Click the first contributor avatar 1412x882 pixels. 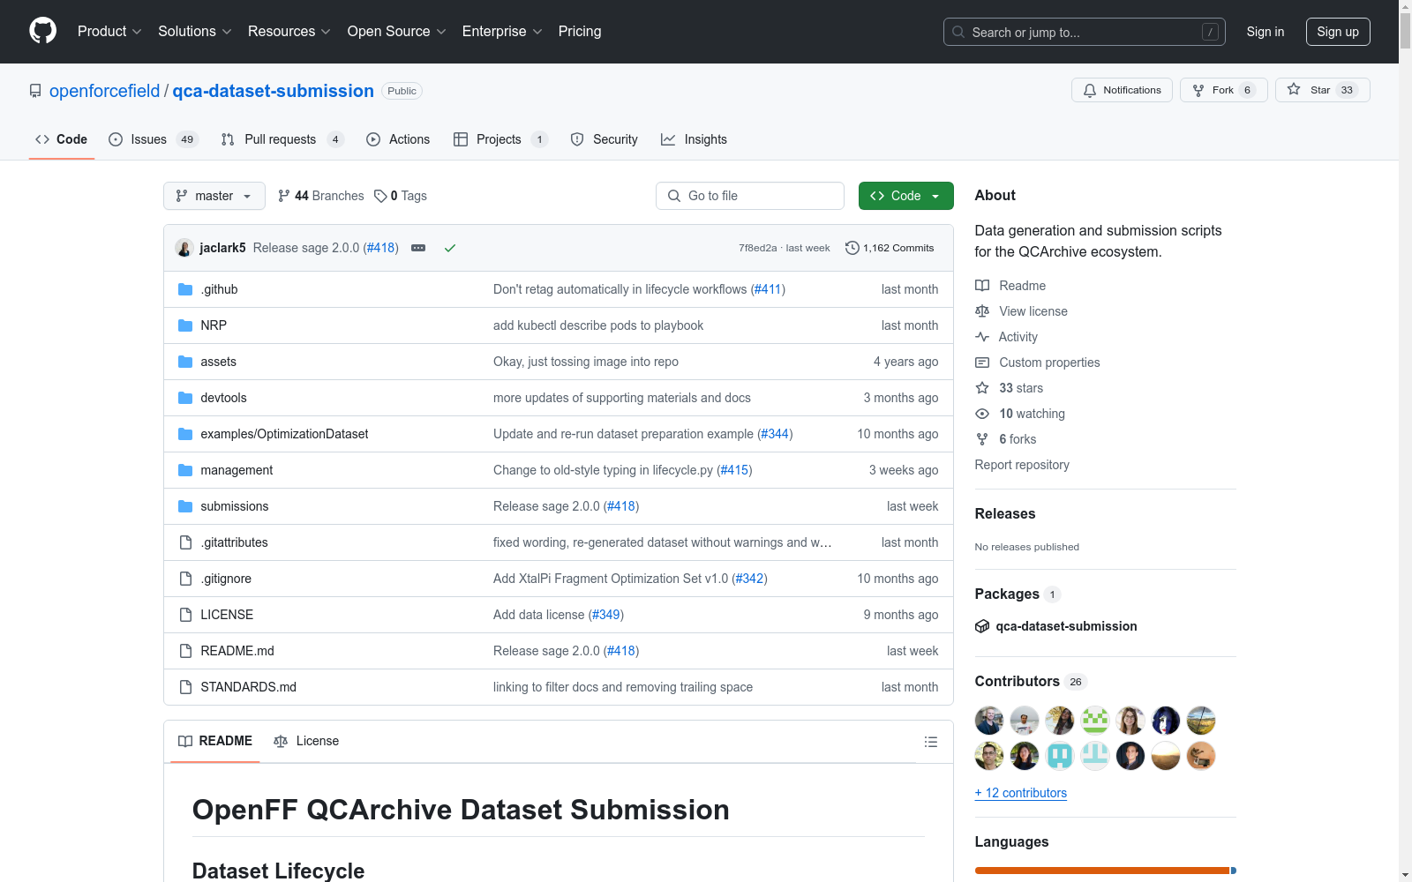(x=989, y=721)
